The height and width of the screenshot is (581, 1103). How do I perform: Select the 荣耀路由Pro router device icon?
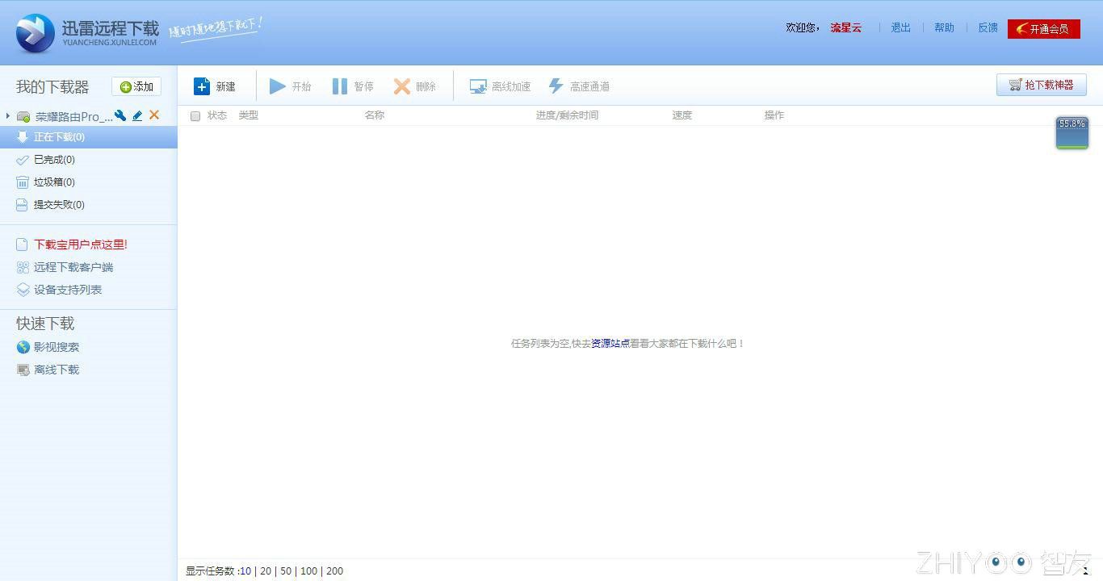click(x=23, y=116)
